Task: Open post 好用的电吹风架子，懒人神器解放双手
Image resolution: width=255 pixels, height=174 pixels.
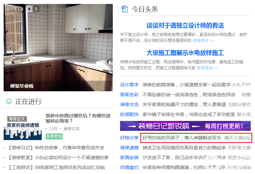Action: [x=182, y=138]
